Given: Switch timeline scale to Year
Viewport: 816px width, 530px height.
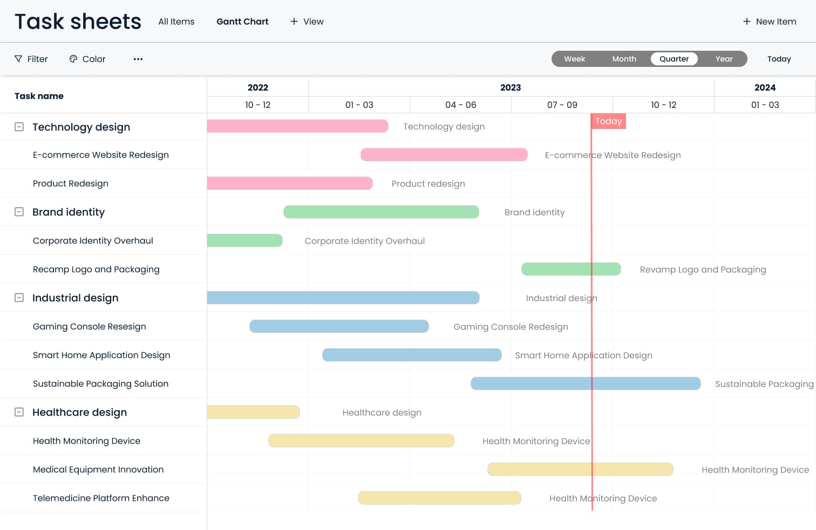Looking at the screenshot, I should pos(724,59).
